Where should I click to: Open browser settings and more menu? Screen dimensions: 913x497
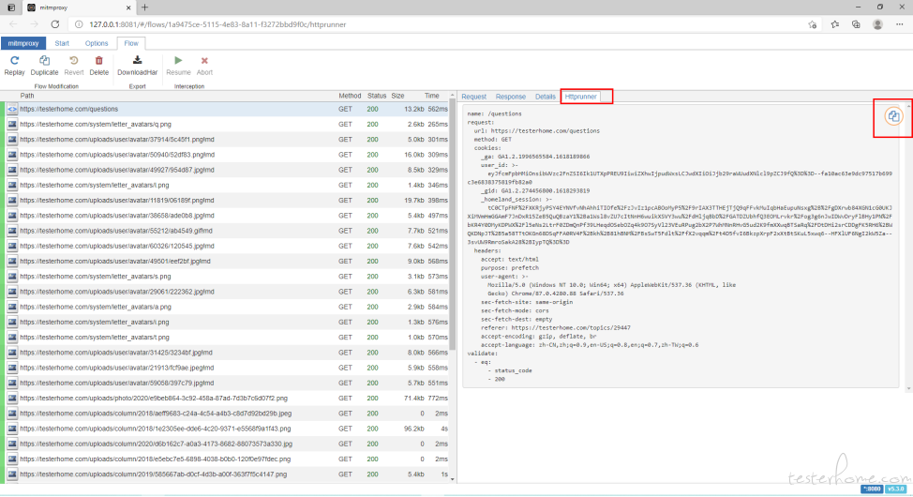pyautogui.click(x=900, y=24)
